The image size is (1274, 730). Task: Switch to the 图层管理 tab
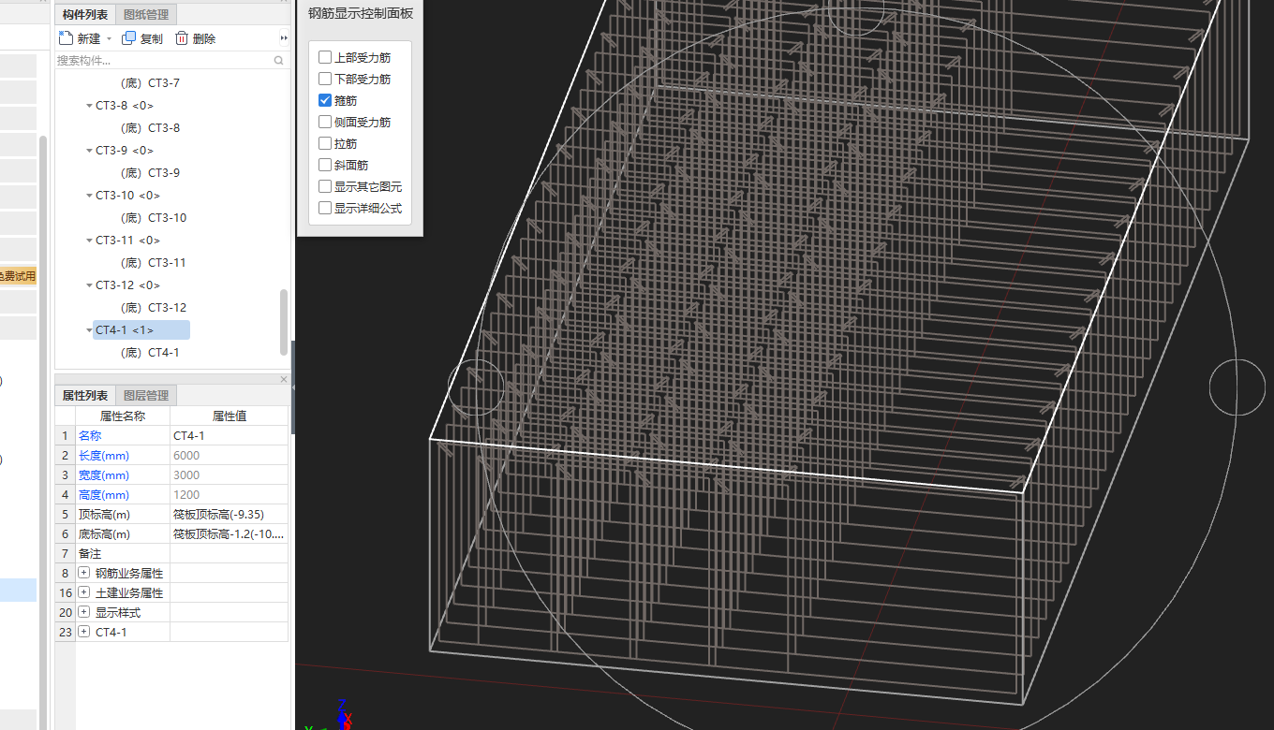tap(146, 396)
